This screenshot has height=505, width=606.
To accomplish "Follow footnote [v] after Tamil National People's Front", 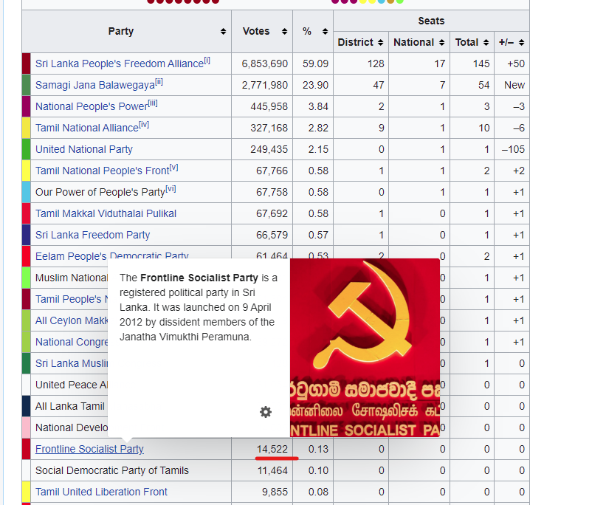I will (174, 168).
